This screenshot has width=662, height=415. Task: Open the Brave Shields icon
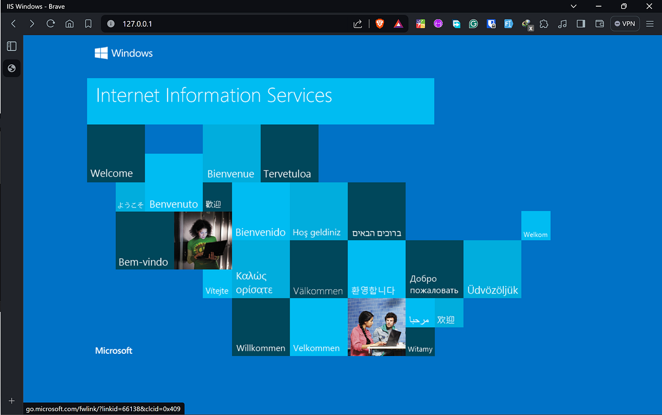click(380, 24)
